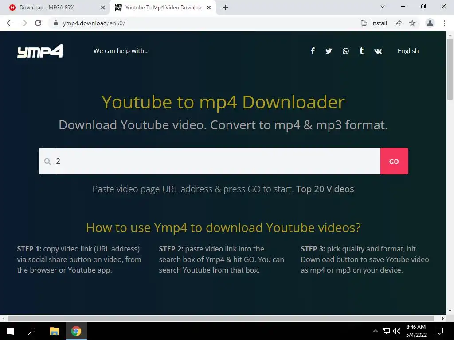Open the volume tray icon

coord(397,331)
